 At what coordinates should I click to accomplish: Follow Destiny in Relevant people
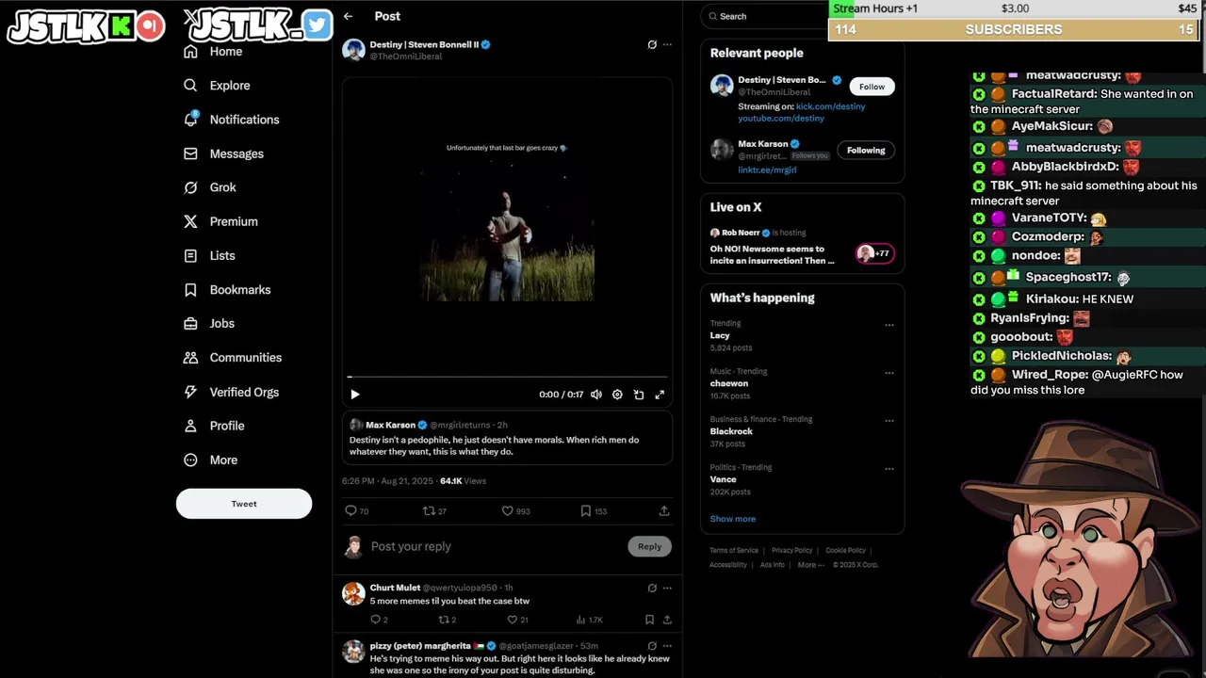(x=872, y=87)
